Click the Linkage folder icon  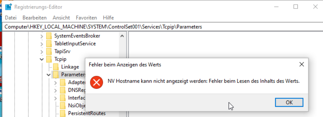56,67
